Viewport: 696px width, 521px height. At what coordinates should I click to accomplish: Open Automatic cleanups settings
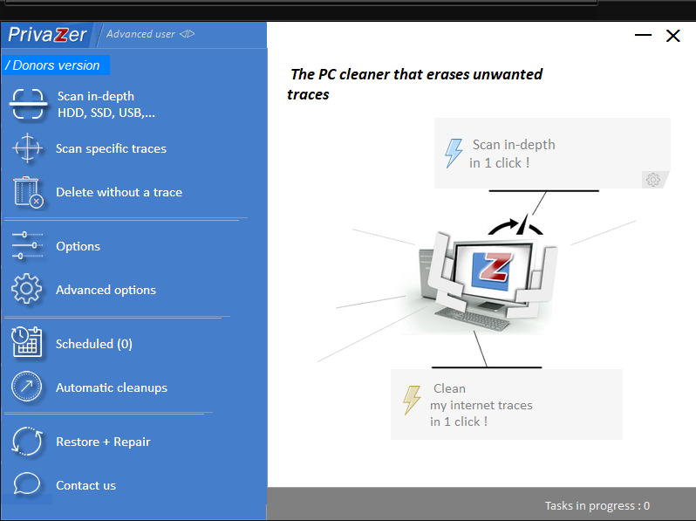point(112,387)
